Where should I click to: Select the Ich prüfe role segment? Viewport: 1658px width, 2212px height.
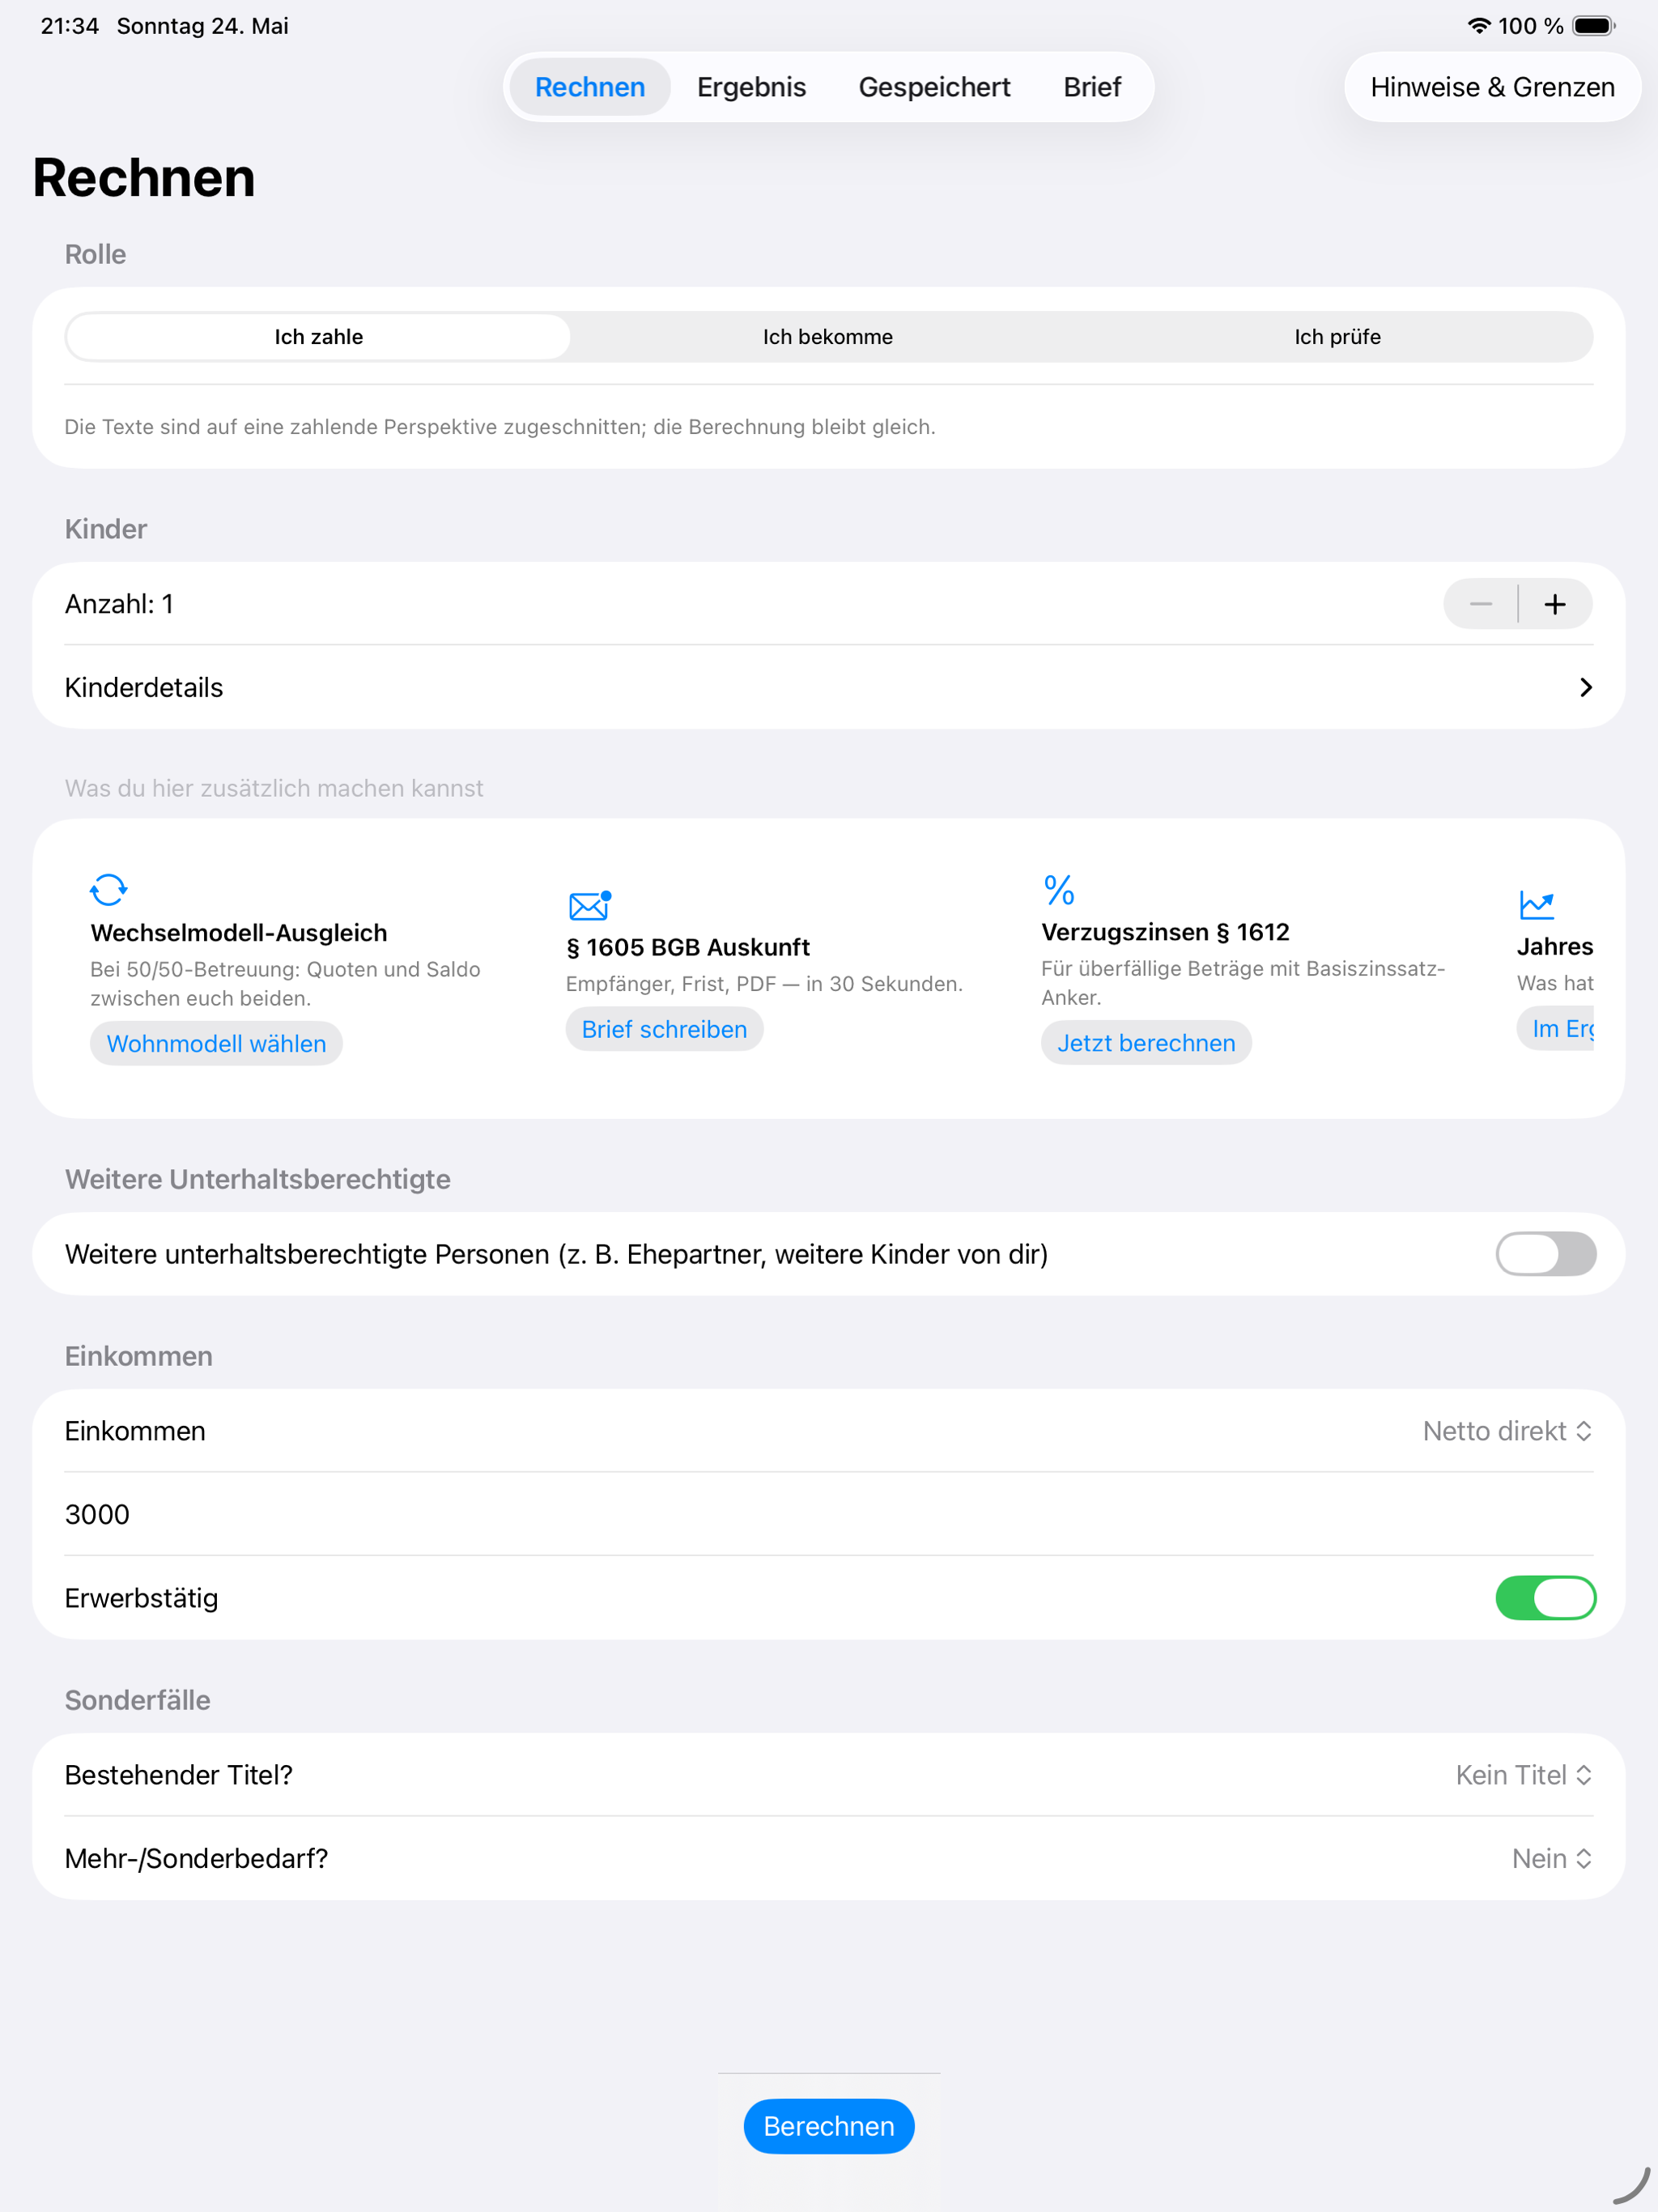(1337, 337)
